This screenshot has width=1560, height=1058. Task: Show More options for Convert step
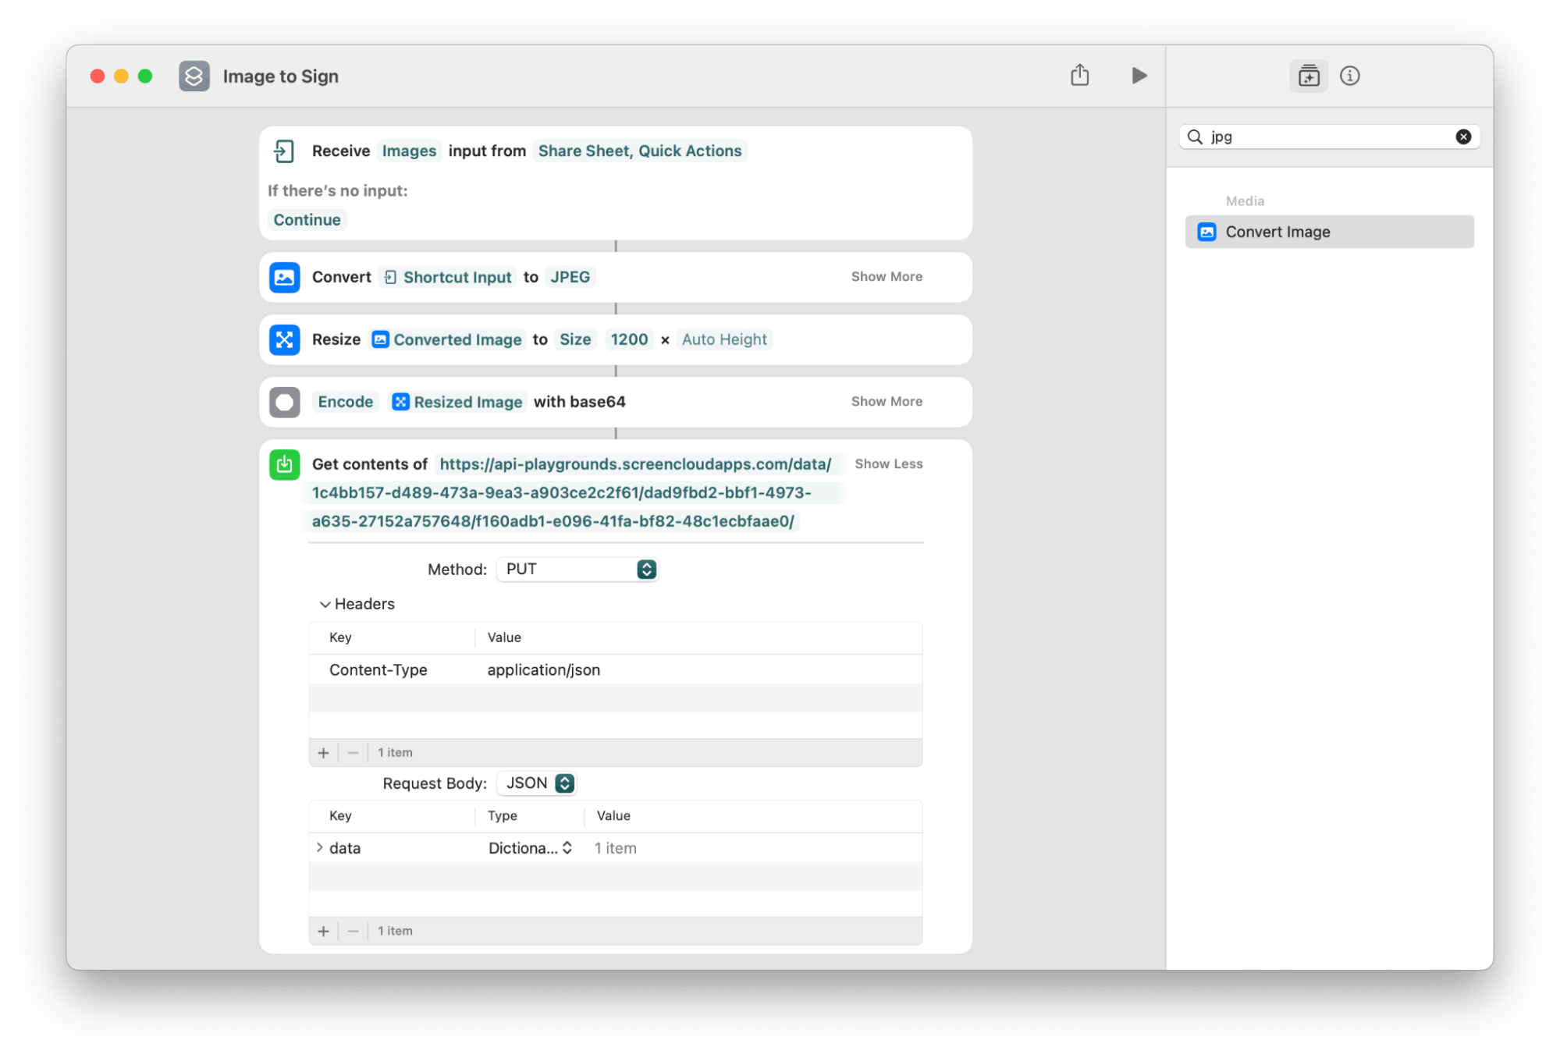point(887,276)
